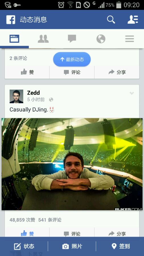The width and height of the screenshot is (144, 256).
Task: Jump to 最新动态 new stories
Action: 72,59
